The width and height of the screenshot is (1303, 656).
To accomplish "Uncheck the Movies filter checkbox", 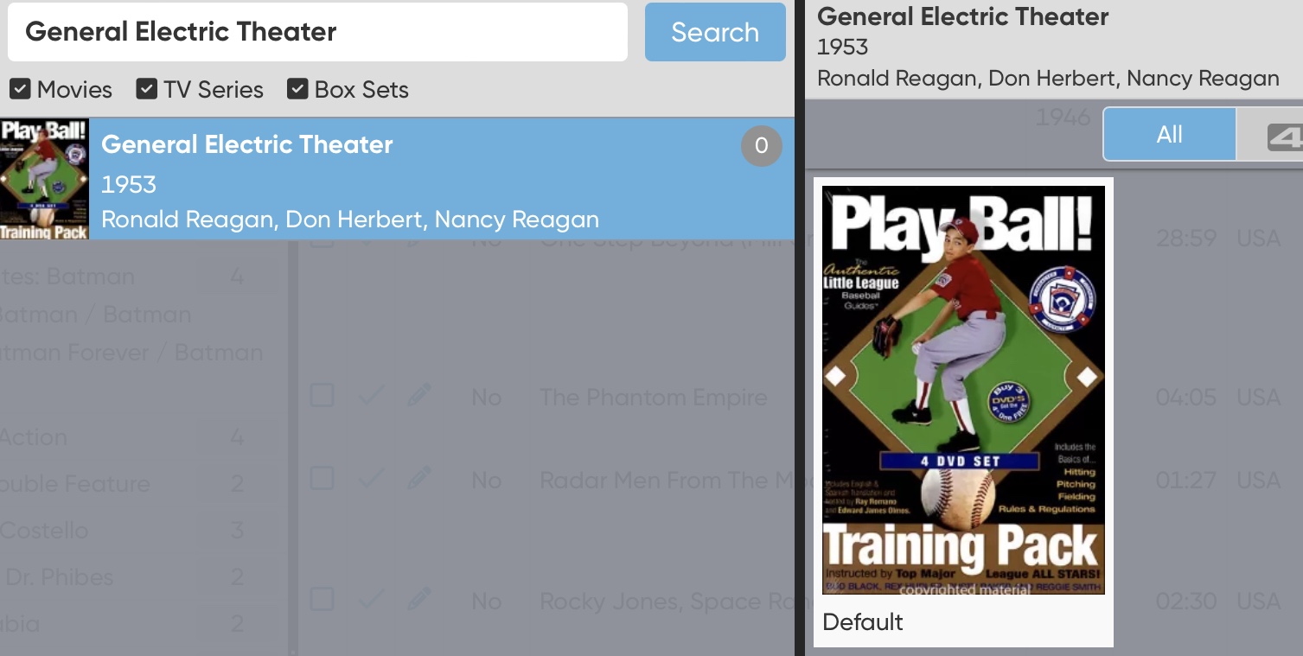I will 21,89.
